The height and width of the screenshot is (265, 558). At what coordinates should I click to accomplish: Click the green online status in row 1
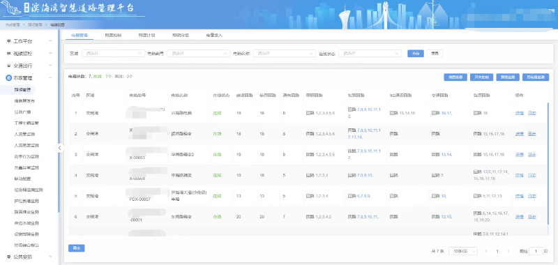coord(217,113)
